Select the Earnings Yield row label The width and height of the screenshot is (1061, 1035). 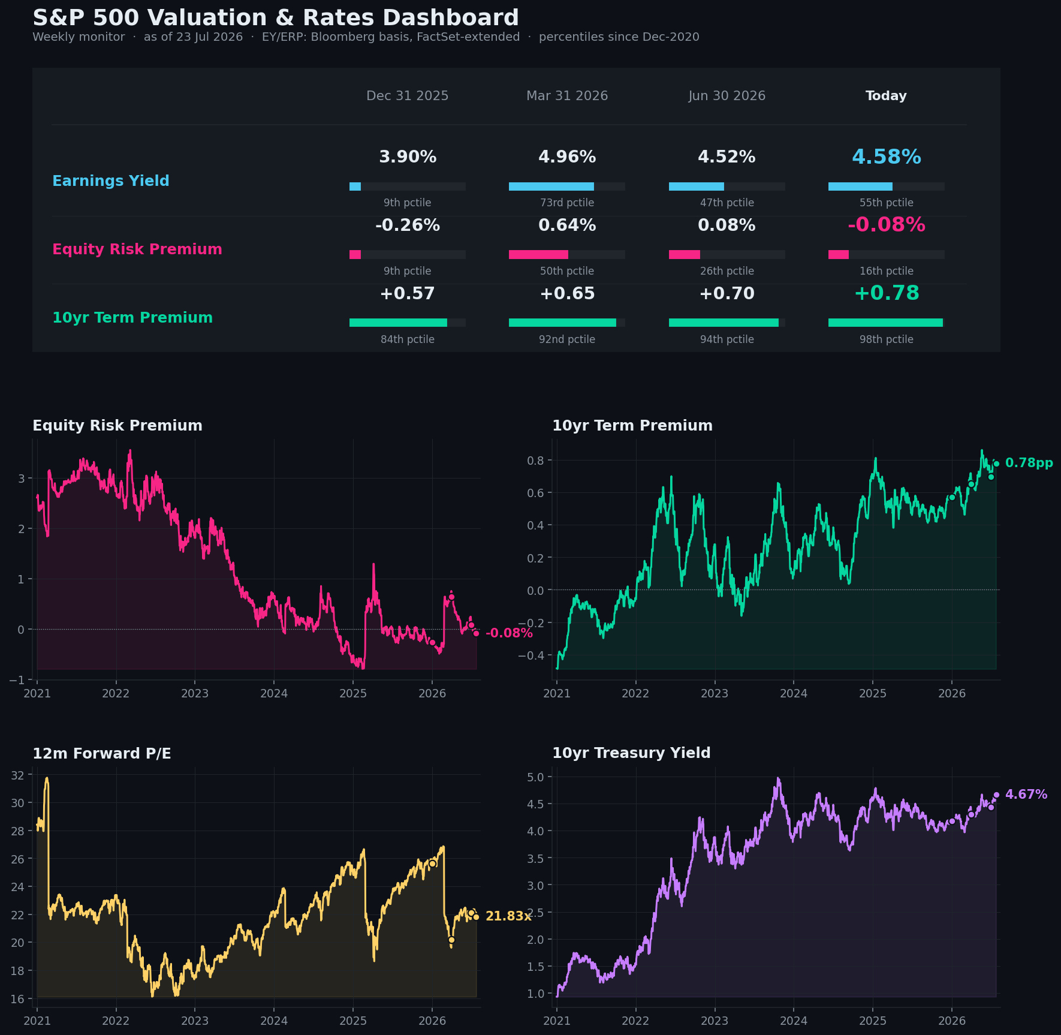111,181
